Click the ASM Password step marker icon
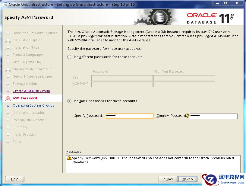Image resolution: width=246 pixels, height=186 pixels. click(8, 98)
